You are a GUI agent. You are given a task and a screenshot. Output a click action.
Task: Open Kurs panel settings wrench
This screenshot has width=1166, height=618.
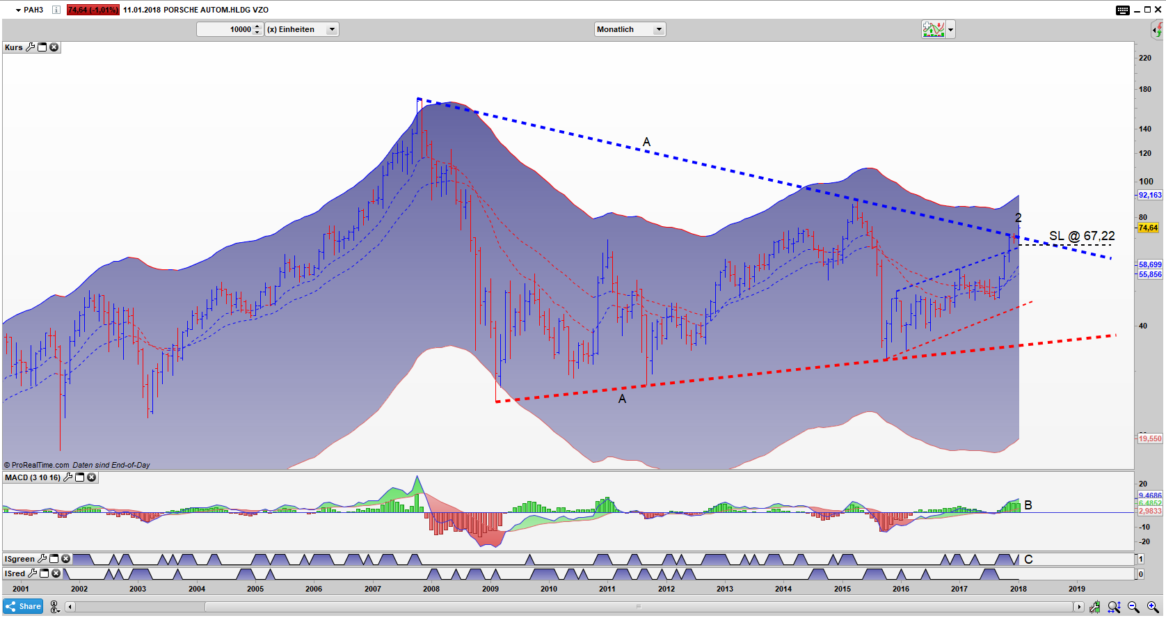pos(30,47)
